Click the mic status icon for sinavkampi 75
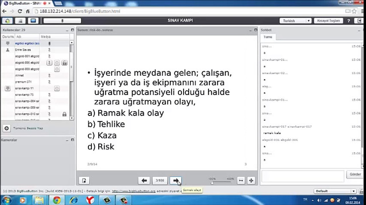366x205 pixels. pyautogui.click(x=49, y=95)
